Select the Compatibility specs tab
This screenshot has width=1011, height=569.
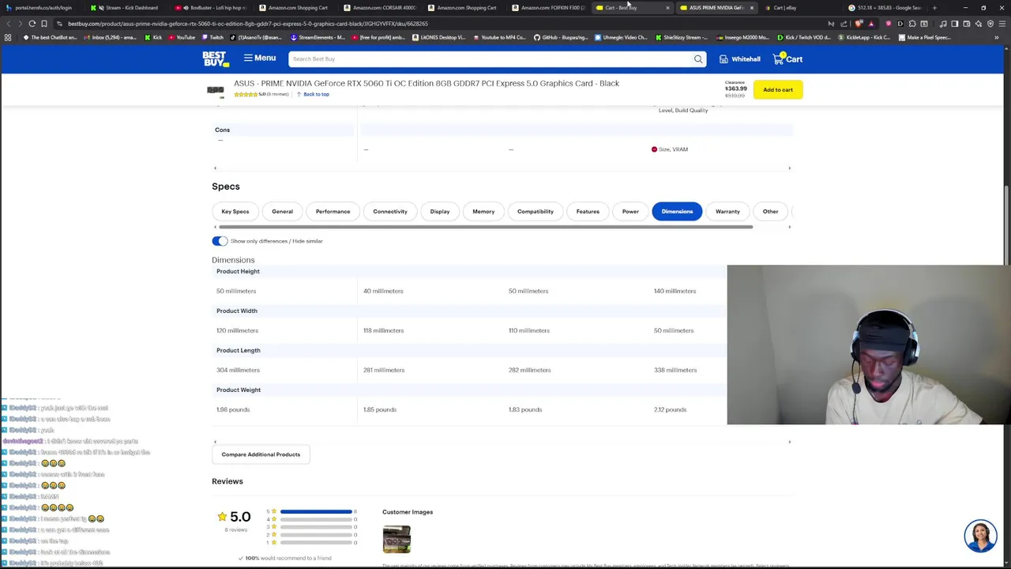(x=536, y=212)
